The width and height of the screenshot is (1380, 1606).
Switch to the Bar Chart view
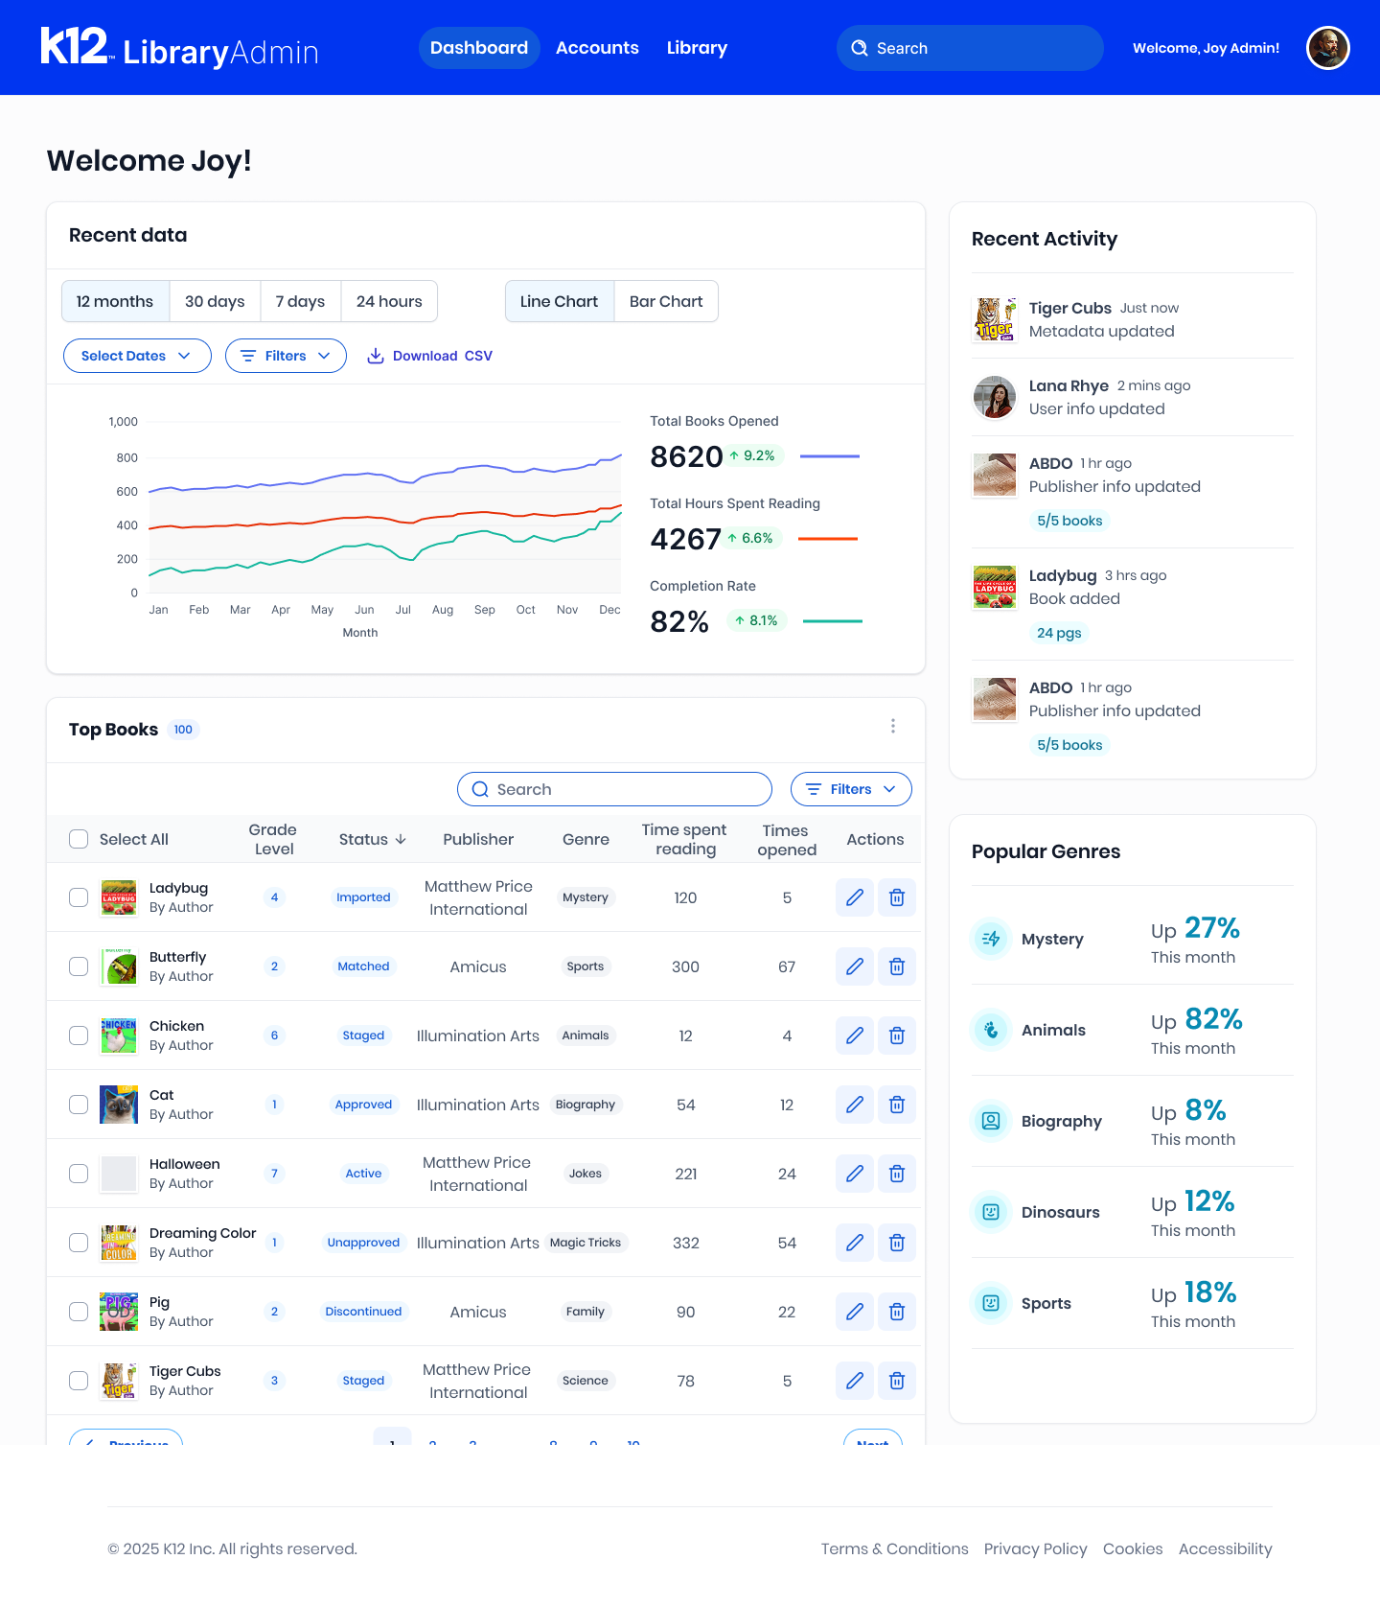click(x=666, y=301)
